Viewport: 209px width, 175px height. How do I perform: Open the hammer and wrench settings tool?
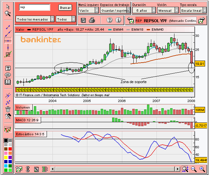(8, 116)
